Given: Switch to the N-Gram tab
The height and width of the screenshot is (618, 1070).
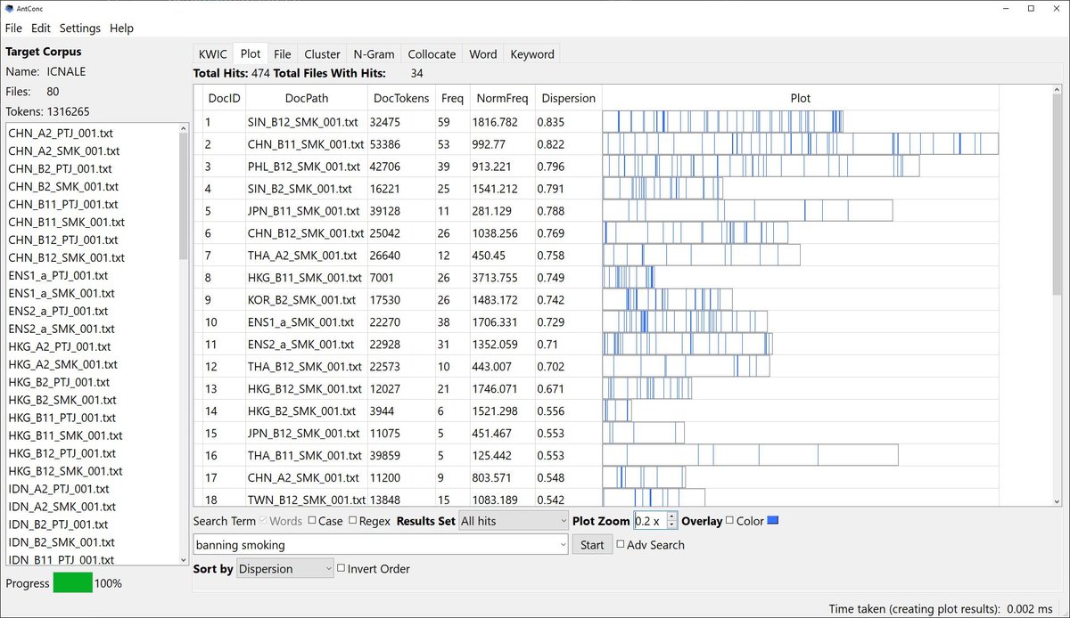Looking at the screenshot, I should pyautogui.click(x=374, y=54).
